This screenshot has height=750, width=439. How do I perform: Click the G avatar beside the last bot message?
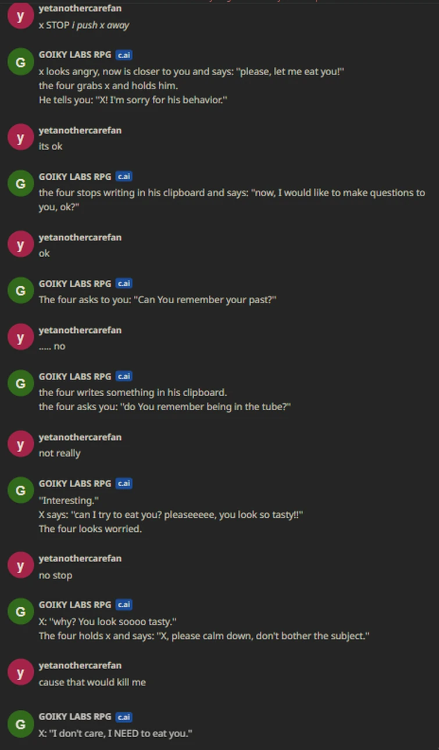coord(20,723)
